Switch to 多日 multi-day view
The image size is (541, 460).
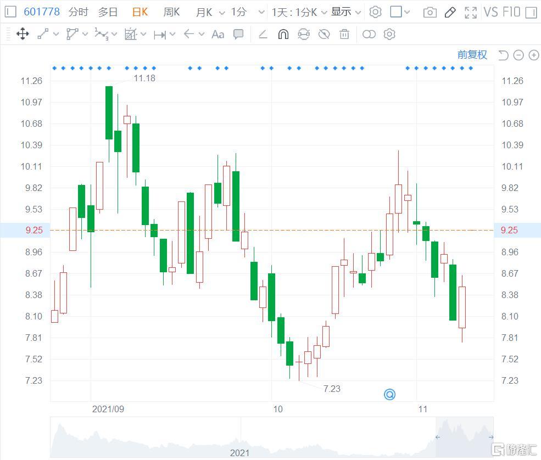(x=108, y=12)
